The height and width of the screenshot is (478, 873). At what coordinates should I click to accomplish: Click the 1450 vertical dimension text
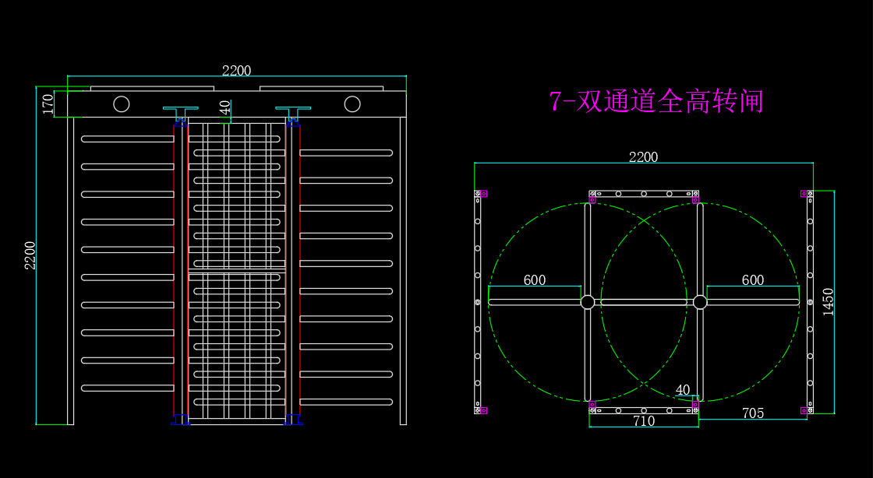[829, 302]
